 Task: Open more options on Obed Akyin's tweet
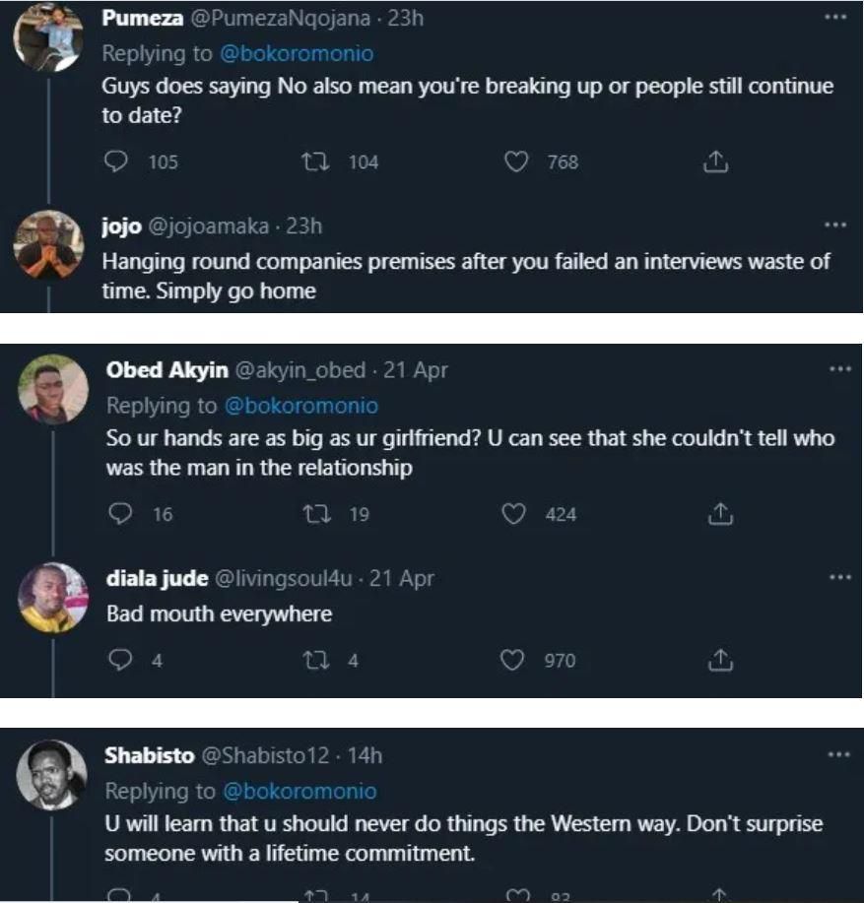tap(839, 369)
